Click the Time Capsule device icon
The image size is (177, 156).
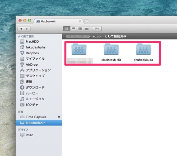click(x=22, y=117)
